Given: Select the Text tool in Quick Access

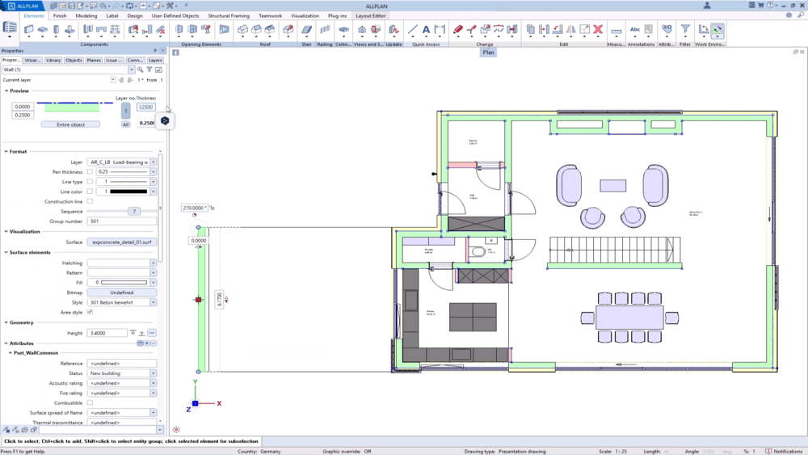Looking at the screenshot, I should (x=427, y=30).
